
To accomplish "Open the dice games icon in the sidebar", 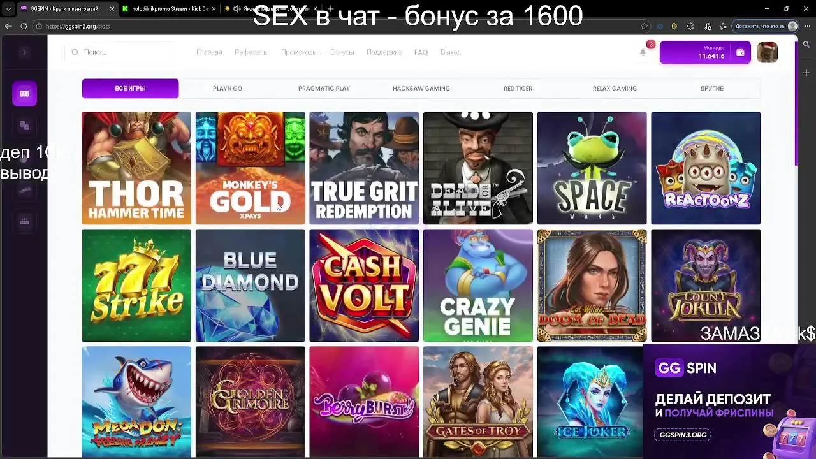I will pyautogui.click(x=24, y=126).
